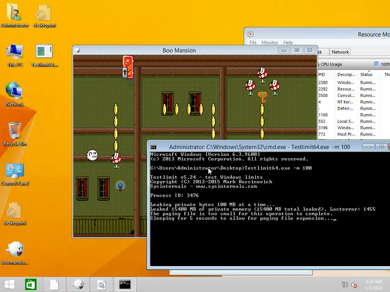390x292 pixels.
Task: Open the Windows Start button
Action: [10, 284]
